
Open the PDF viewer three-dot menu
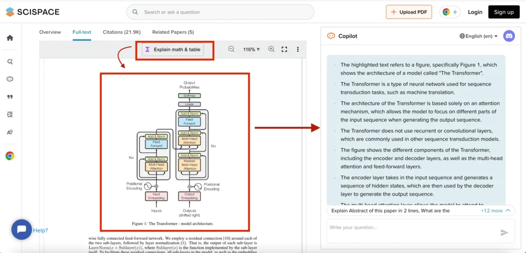298,49
